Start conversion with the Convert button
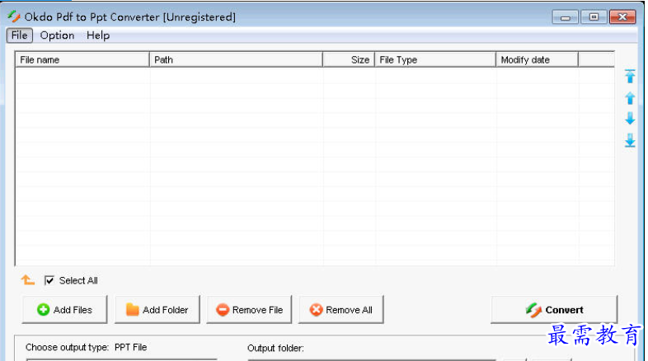 (554, 309)
